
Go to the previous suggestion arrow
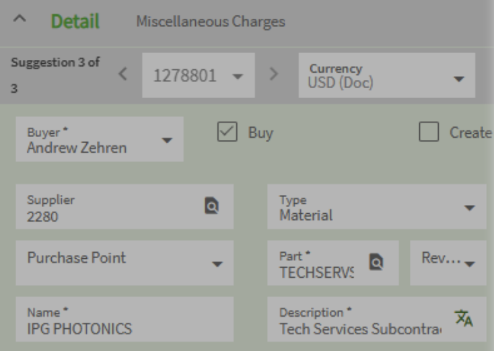(x=122, y=74)
